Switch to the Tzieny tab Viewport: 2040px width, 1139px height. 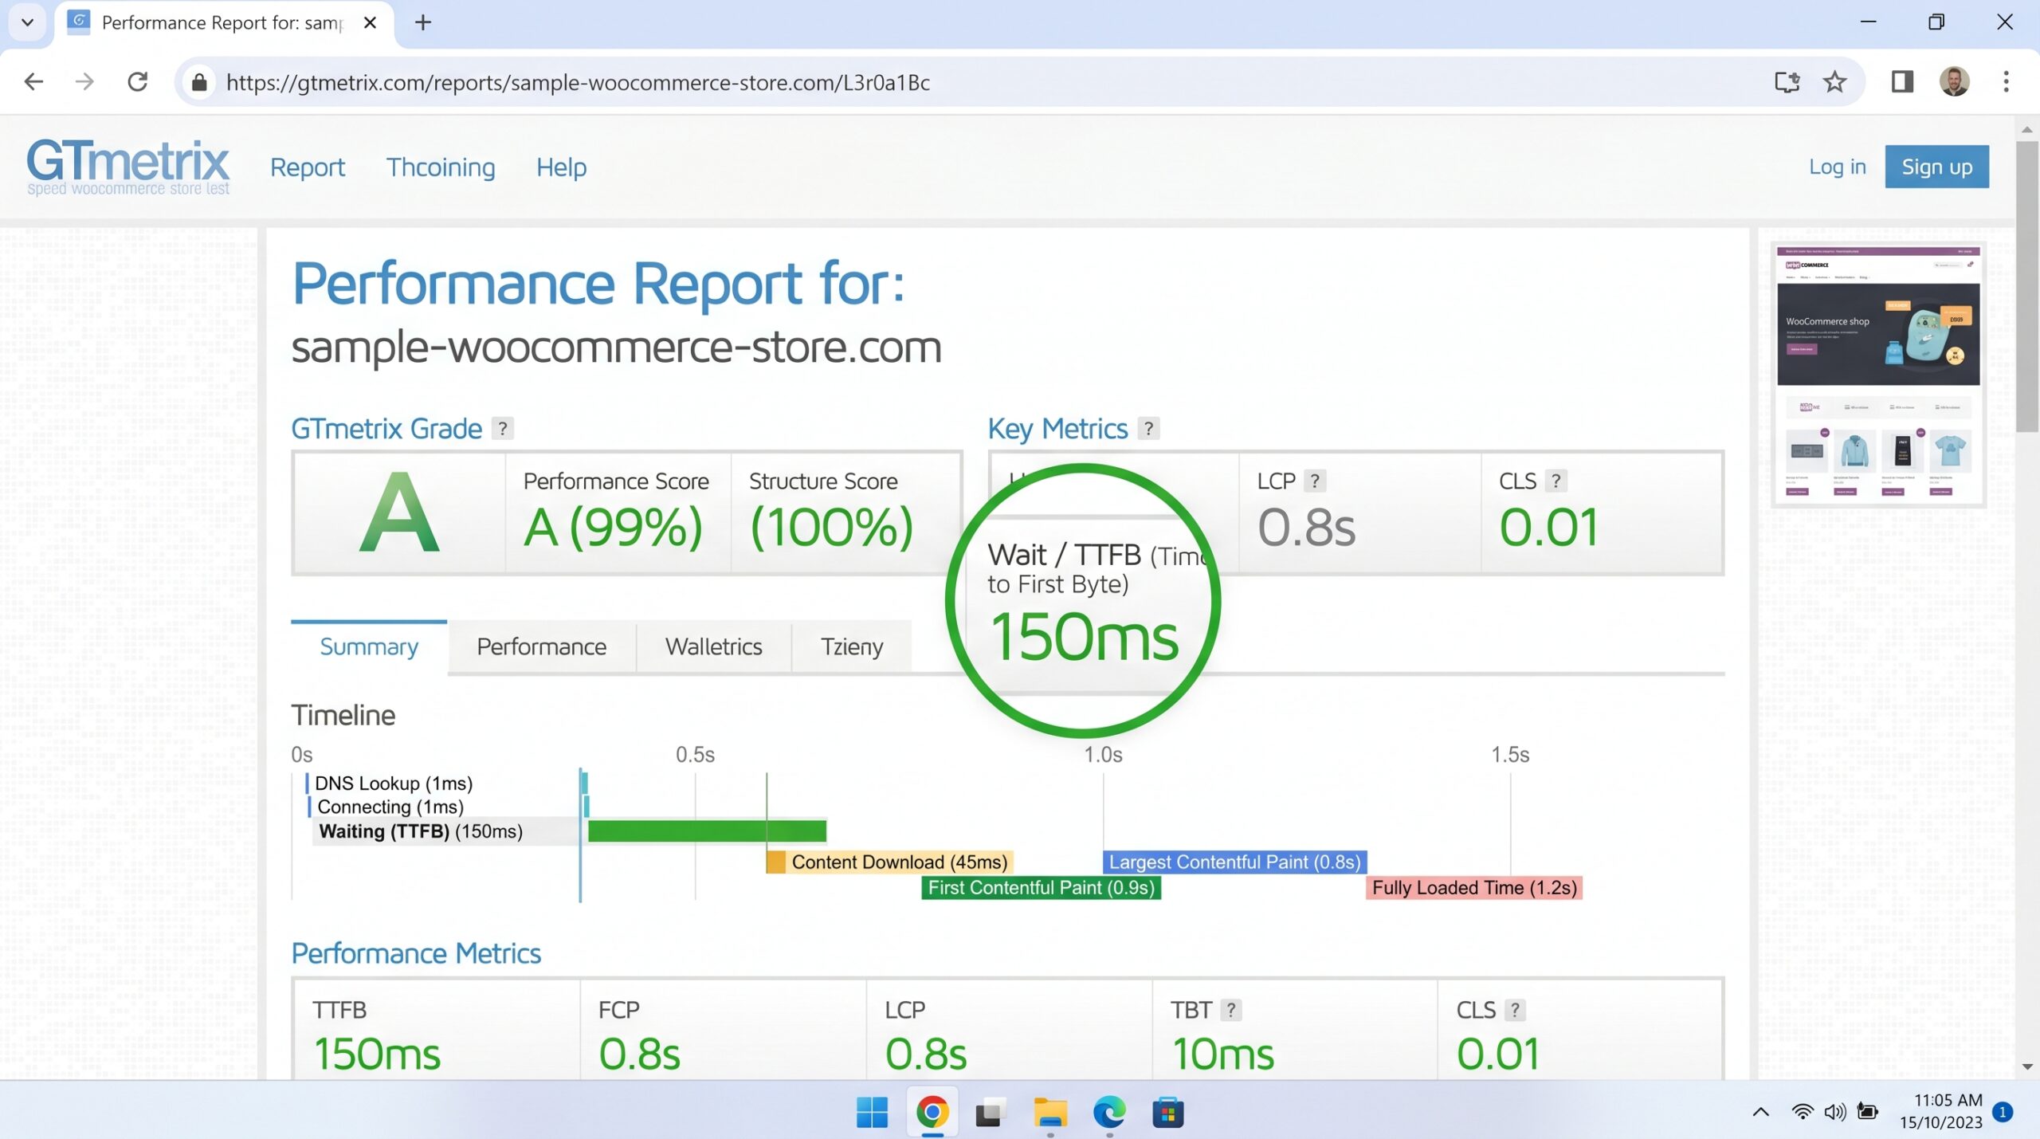tap(852, 646)
